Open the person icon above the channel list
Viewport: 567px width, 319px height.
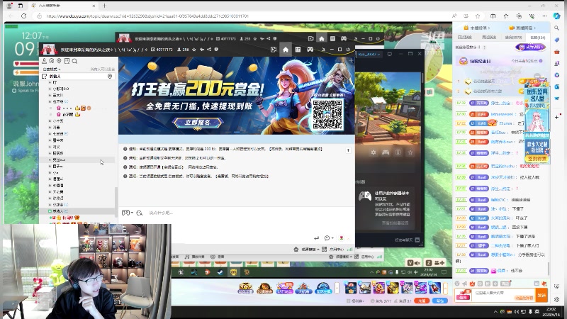[44, 61]
